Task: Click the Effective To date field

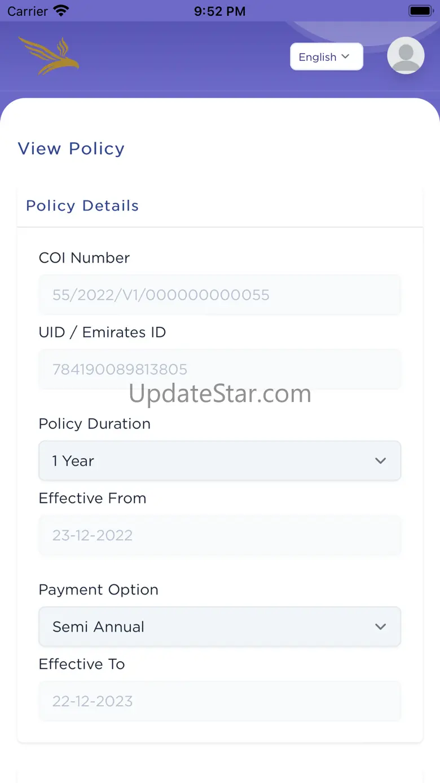Action: (219, 701)
